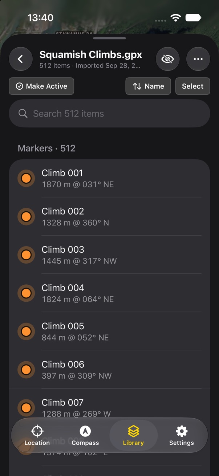
Task: Open the Library tab
Action: pyautogui.click(x=133, y=435)
